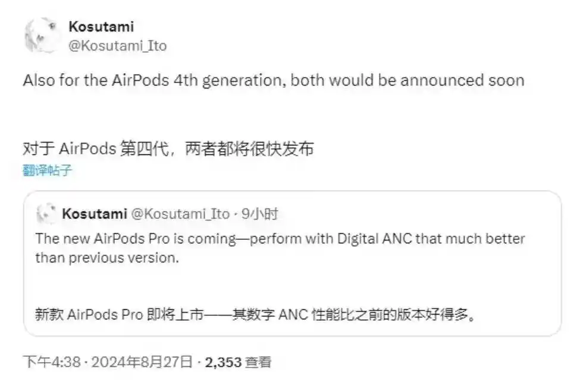The width and height of the screenshot is (580, 387).
Task: Click the 查看 views label
Action: (259, 361)
